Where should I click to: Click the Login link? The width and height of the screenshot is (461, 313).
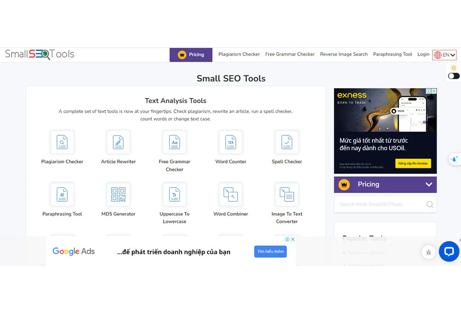tap(423, 54)
